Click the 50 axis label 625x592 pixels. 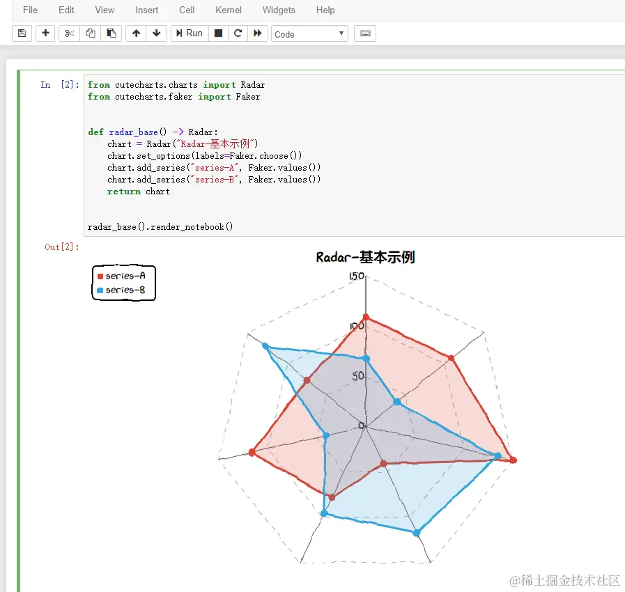[358, 375]
